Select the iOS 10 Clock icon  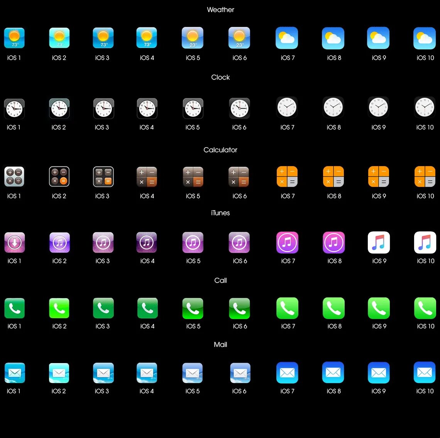tap(425, 107)
